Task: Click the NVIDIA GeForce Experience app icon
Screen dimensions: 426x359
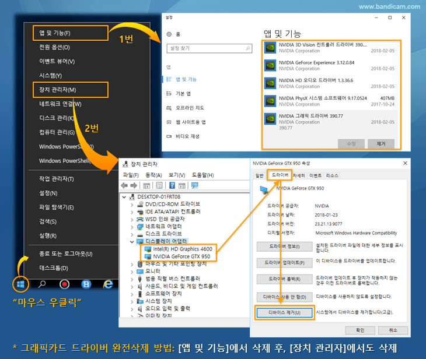Action: (270, 65)
